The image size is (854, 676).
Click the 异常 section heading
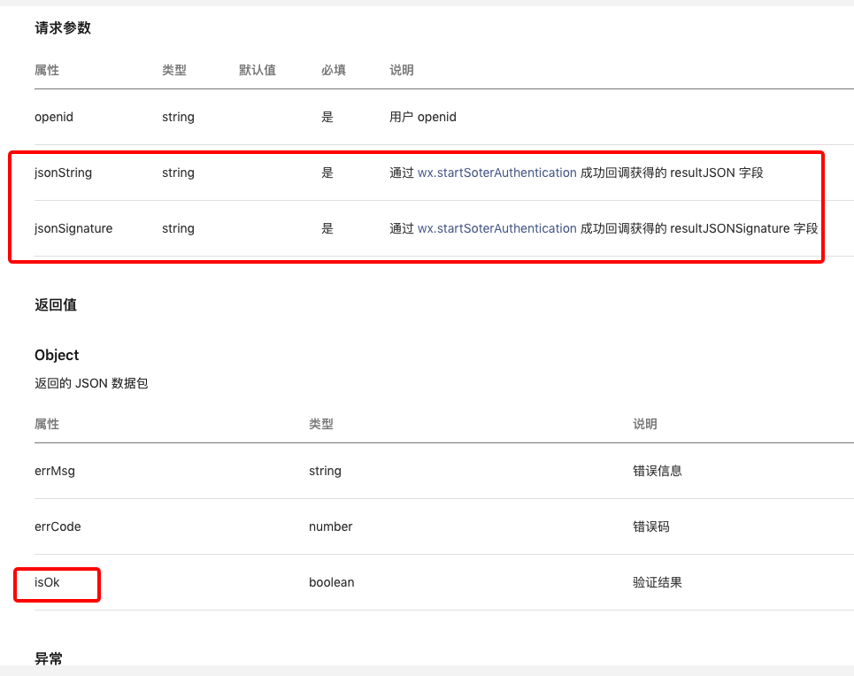pos(49,658)
